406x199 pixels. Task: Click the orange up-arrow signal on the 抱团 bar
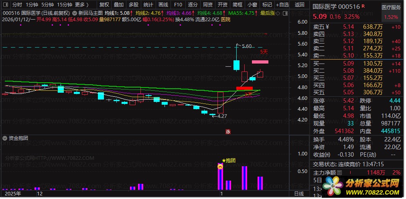click(x=220, y=167)
